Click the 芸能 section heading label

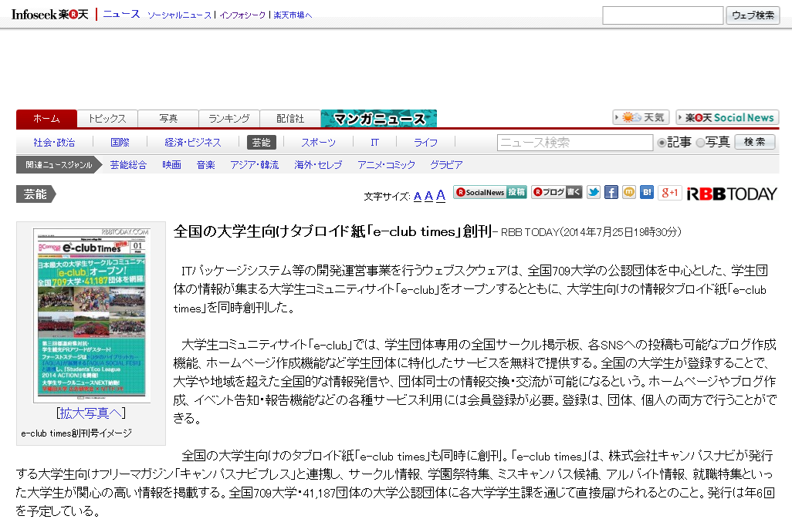pyautogui.click(x=36, y=194)
